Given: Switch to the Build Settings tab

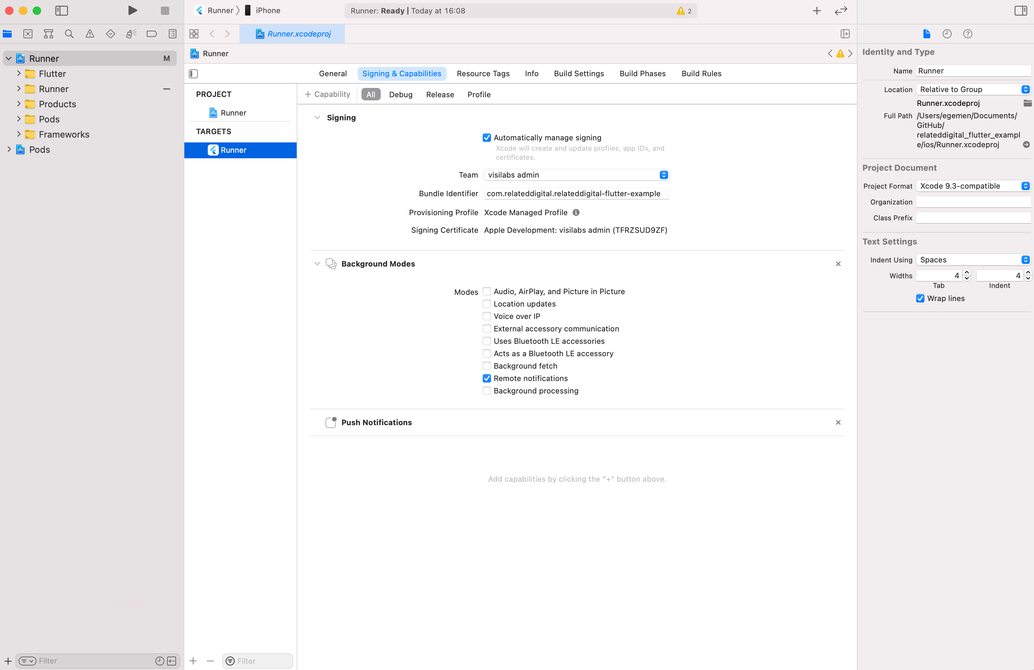Looking at the screenshot, I should [579, 73].
